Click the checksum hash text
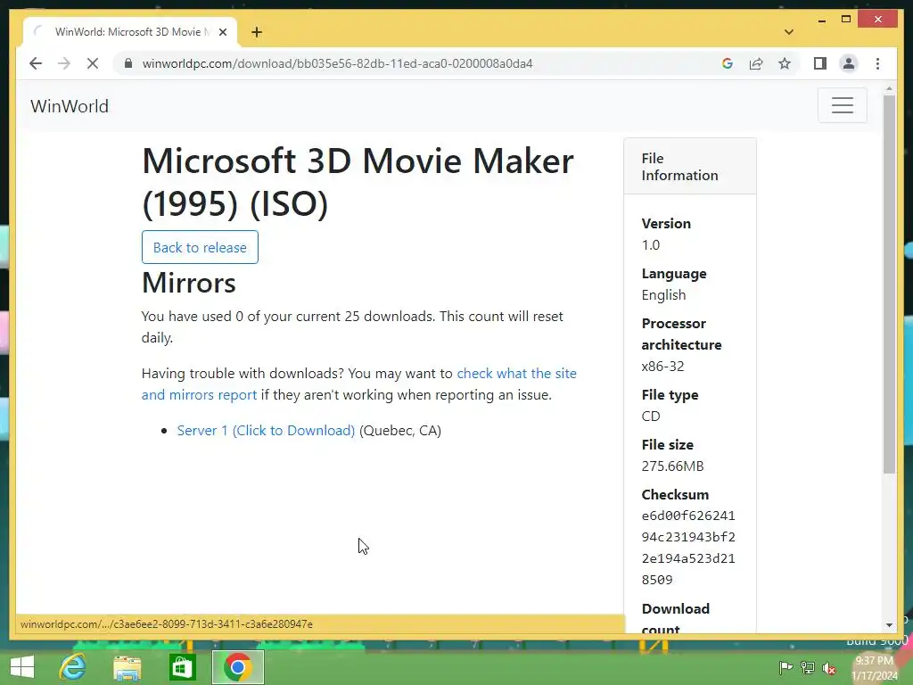This screenshot has height=685, width=913. pos(688,548)
